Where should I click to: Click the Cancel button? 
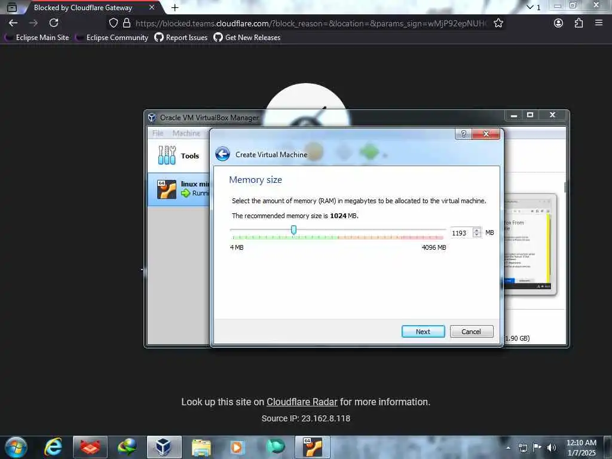(472, 331)
